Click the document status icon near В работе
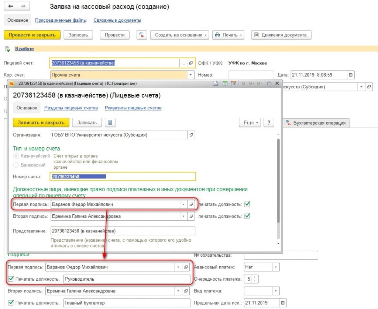This screenshot has height=309, width=378. tap(7, 49)
